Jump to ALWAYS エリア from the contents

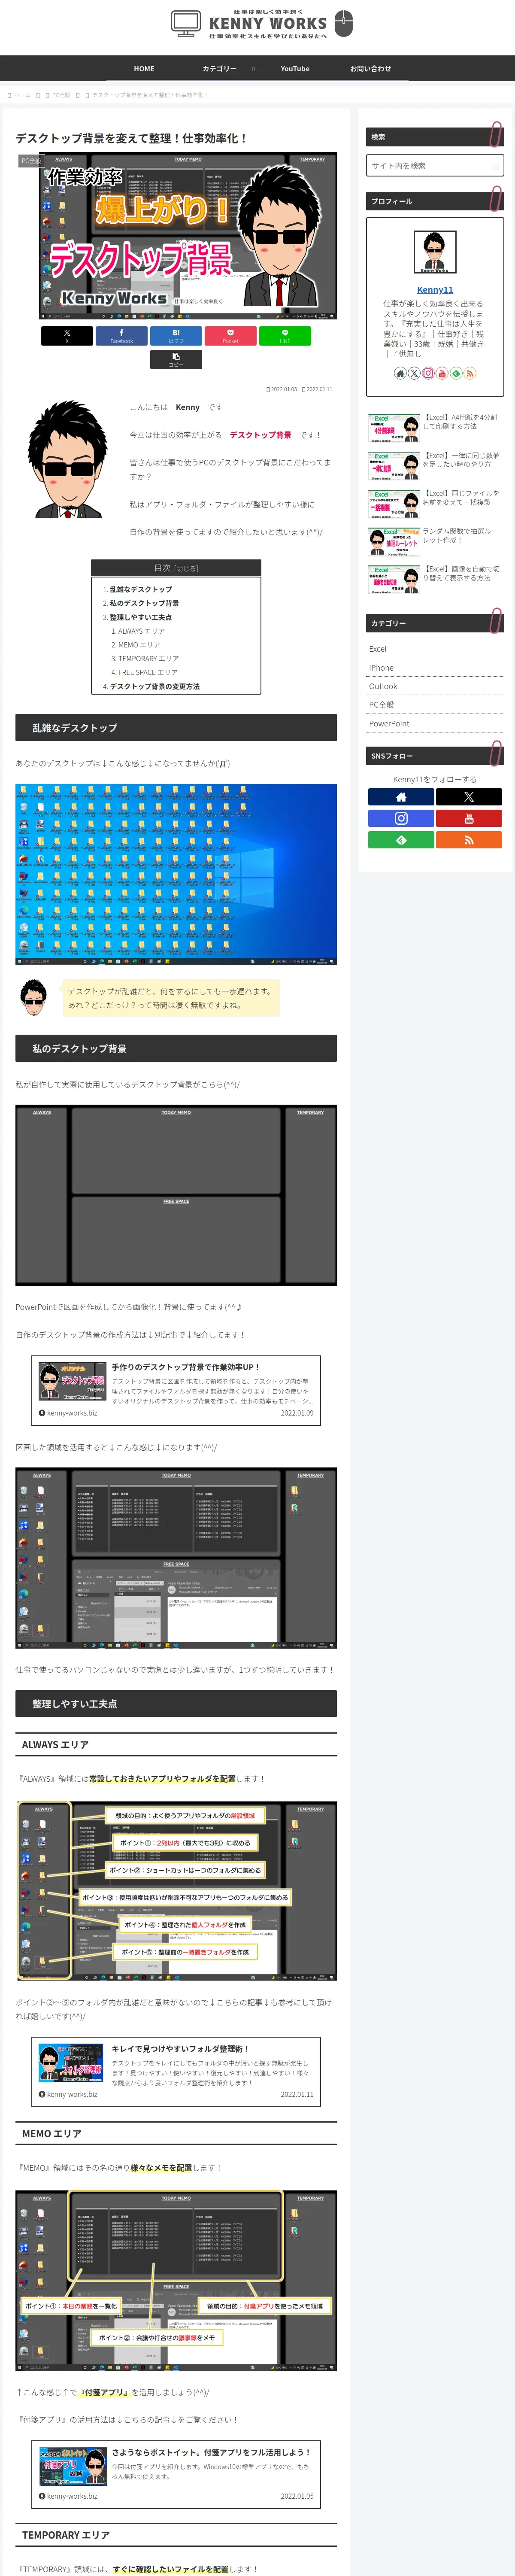click(141, 632)
